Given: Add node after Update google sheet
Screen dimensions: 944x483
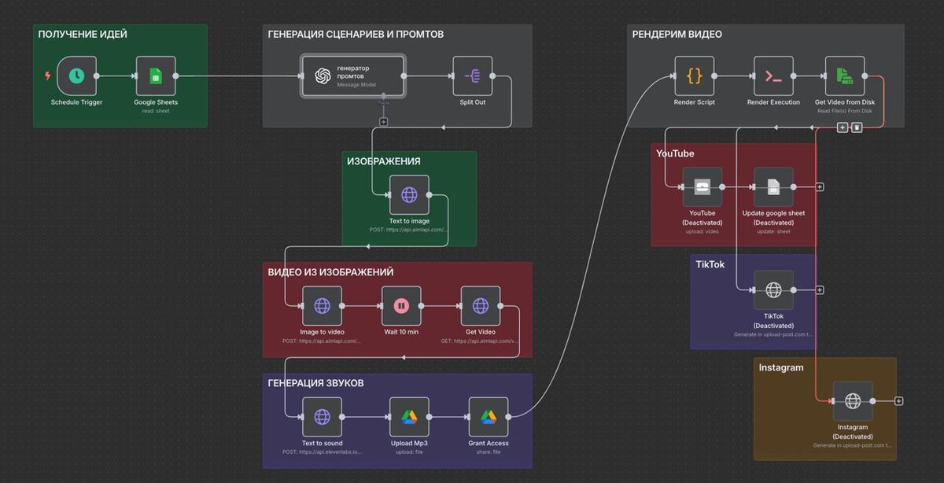Looking at the screenshot, I should [x=820, y=187].
